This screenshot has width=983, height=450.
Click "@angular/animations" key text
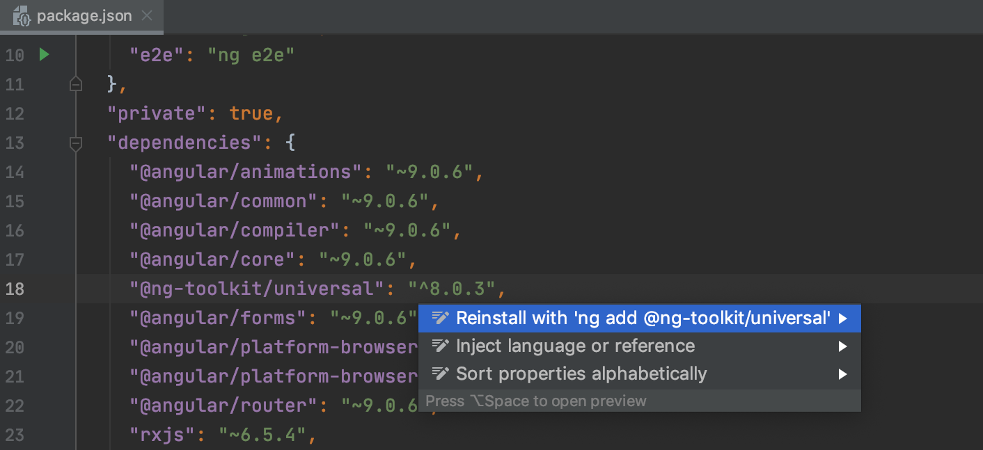pyautogui.click(x=246, y=172)
